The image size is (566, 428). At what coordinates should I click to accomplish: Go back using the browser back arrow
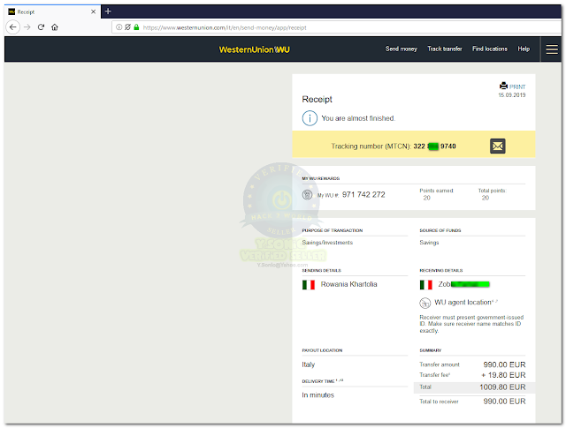[x=13, y=27]
